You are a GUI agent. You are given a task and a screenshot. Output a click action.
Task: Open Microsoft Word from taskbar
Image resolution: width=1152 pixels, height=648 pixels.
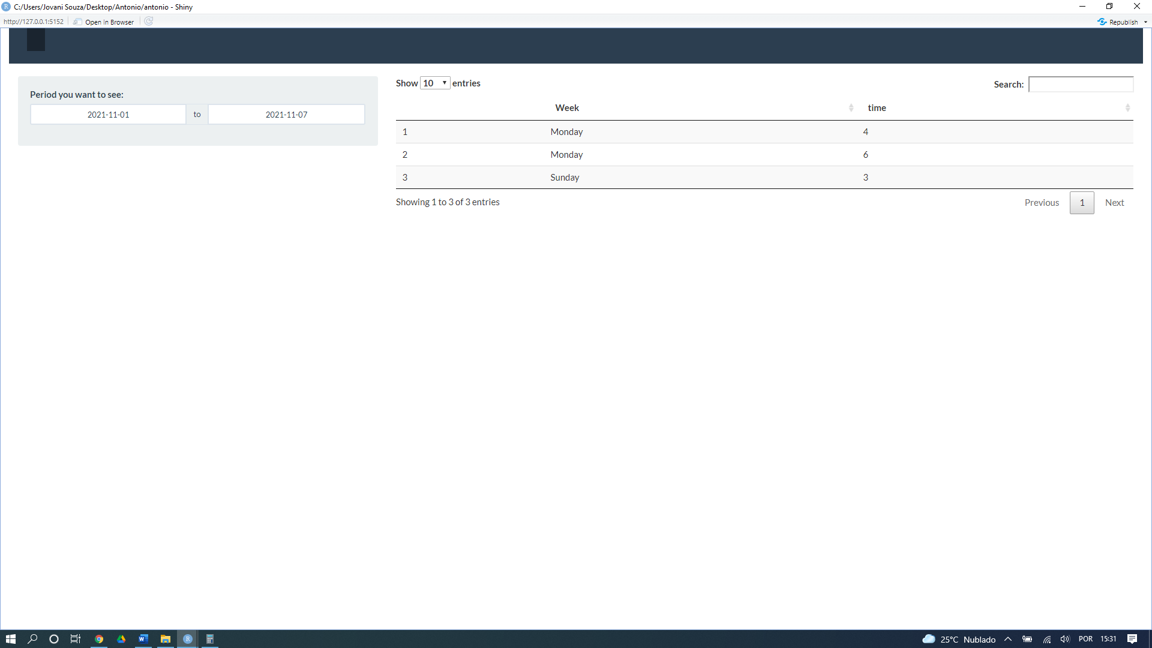coord(143,639)
